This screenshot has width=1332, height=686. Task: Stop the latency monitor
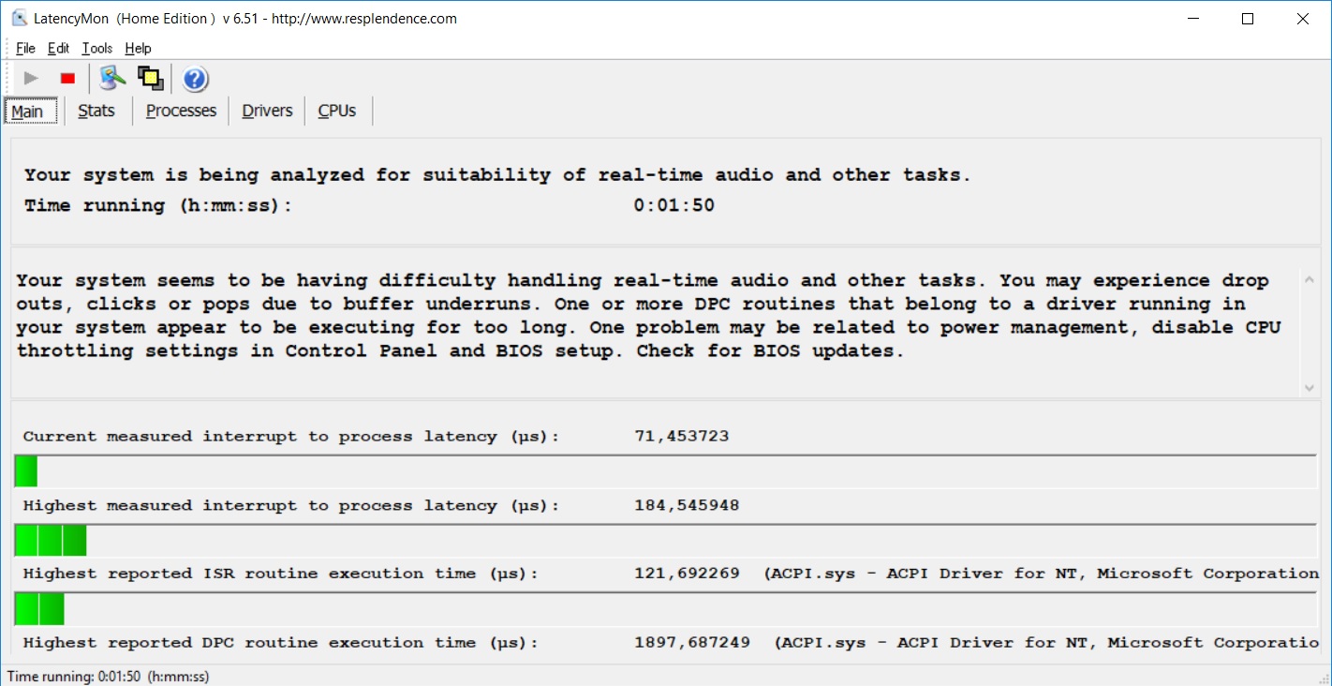[67, 79]
